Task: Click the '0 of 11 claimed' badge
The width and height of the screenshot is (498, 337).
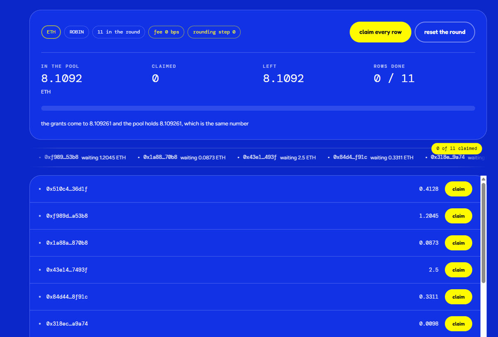Action: point(457,148)
